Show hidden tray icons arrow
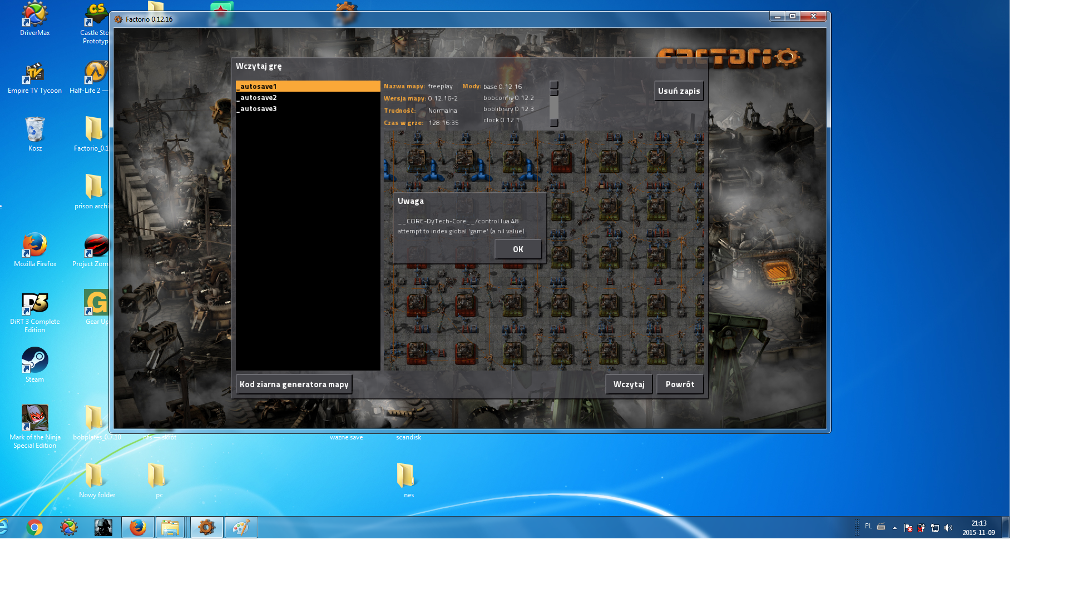Viewport: 1068px width, 600px height. [x=894, y=528]
